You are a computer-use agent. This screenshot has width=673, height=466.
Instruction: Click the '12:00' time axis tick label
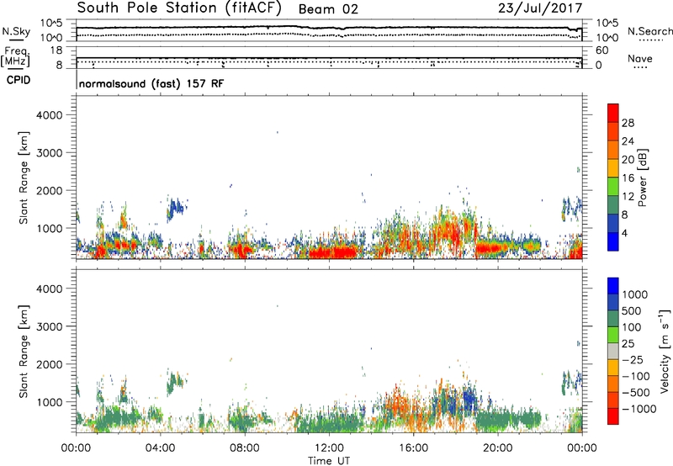click(329, 448)
